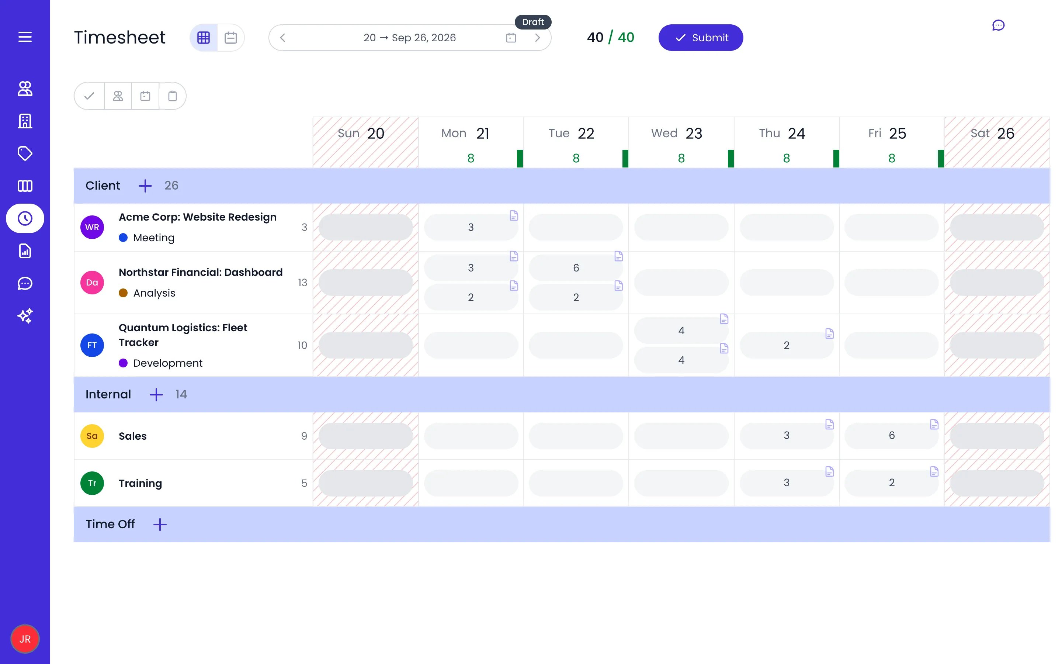Click Northstar Tuesday 6 hours cell
The image size is (1062, 664).
(x=576, y=268)
